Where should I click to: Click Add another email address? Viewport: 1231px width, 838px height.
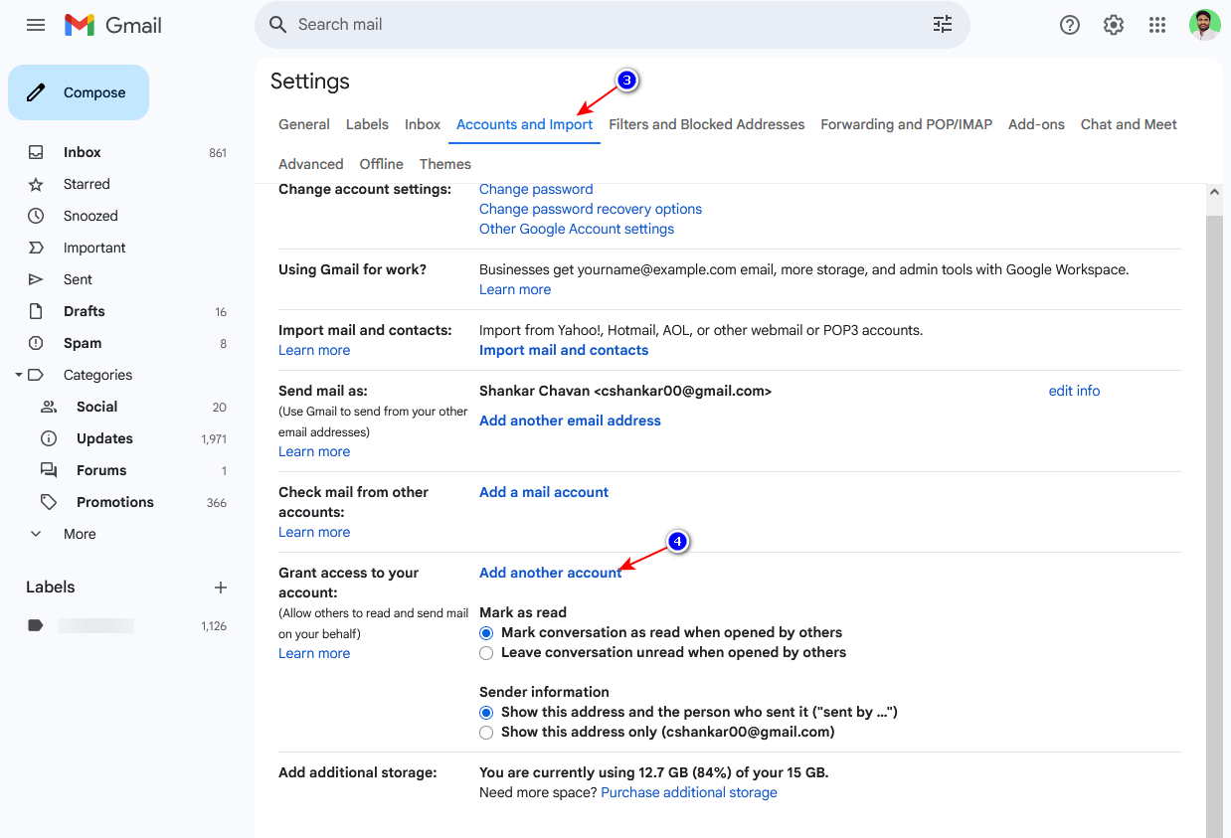point(570,420)
